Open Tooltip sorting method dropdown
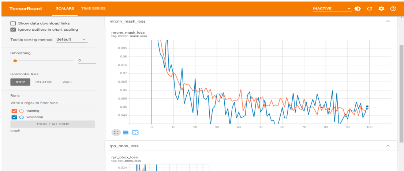This screenshot has height=171, width=404. 72,39
